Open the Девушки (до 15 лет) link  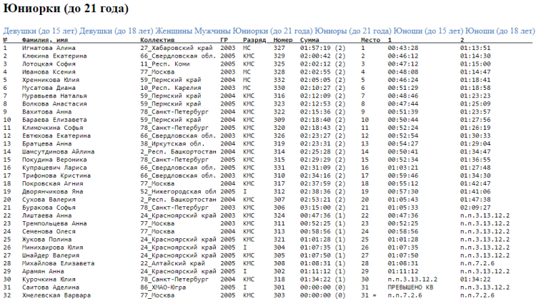[x=40, y=31]
